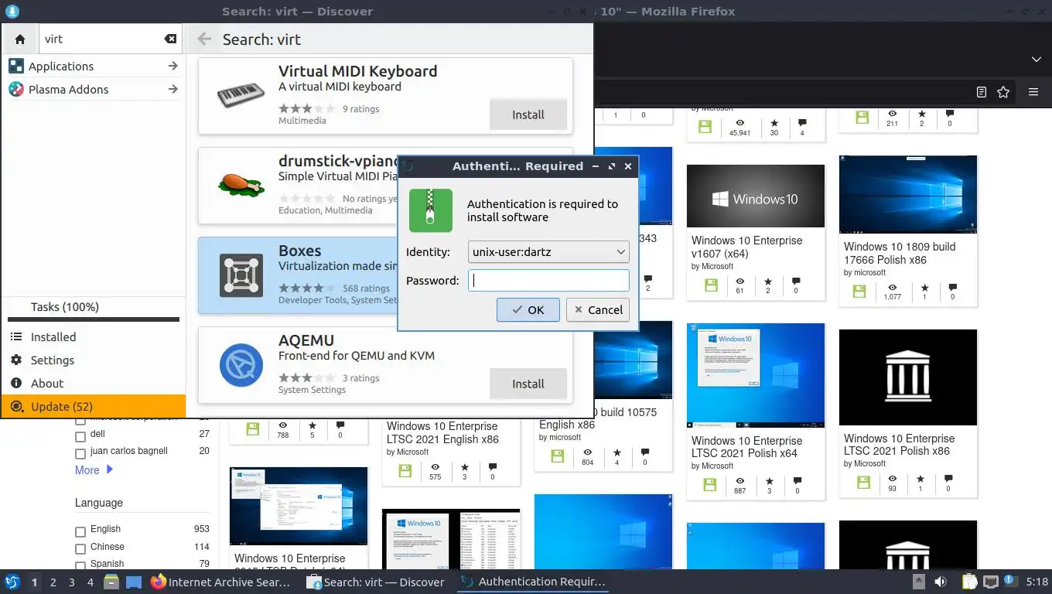This screenshot has width=1052, height=594.
Task: Open Installed section in Discover
Action: (x=93, y=337)
